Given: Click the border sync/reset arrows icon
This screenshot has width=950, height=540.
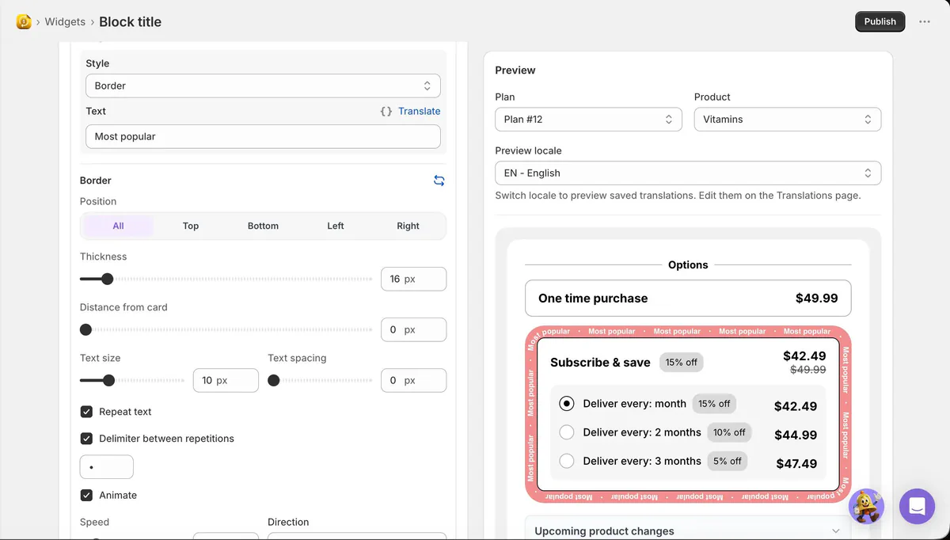Looking at the screenshot, I should [x=439, y=181].
